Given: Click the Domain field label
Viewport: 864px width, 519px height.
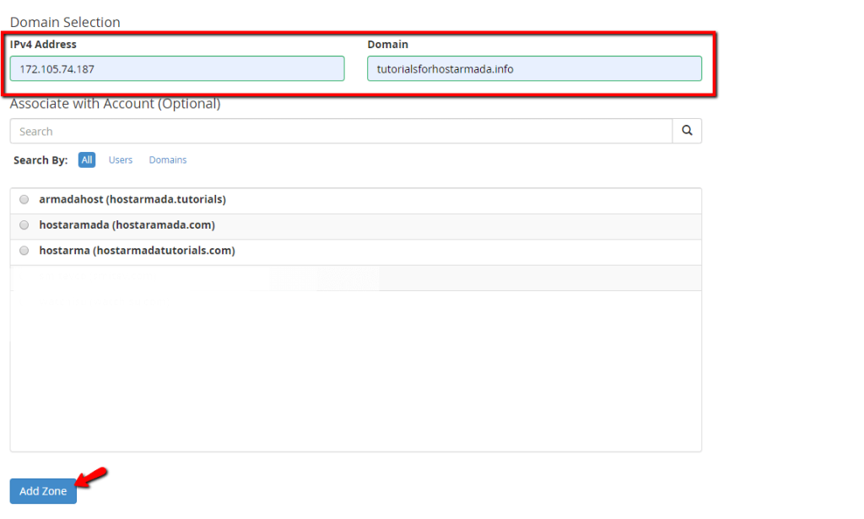Looking at the screenshot, I should [x=387, y=44].
